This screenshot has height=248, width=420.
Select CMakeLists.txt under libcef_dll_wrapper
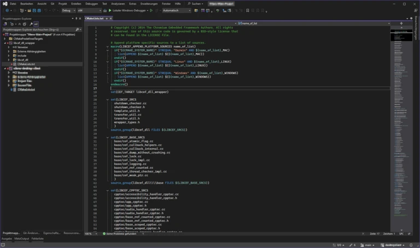26,64
